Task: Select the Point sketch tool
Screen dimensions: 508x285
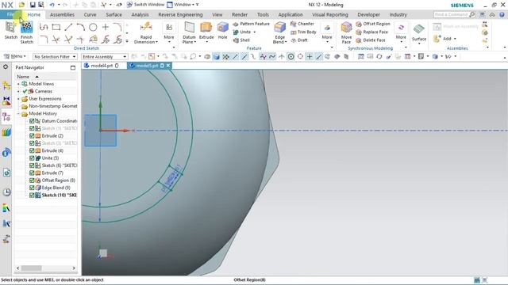Action: click(106, 27)
